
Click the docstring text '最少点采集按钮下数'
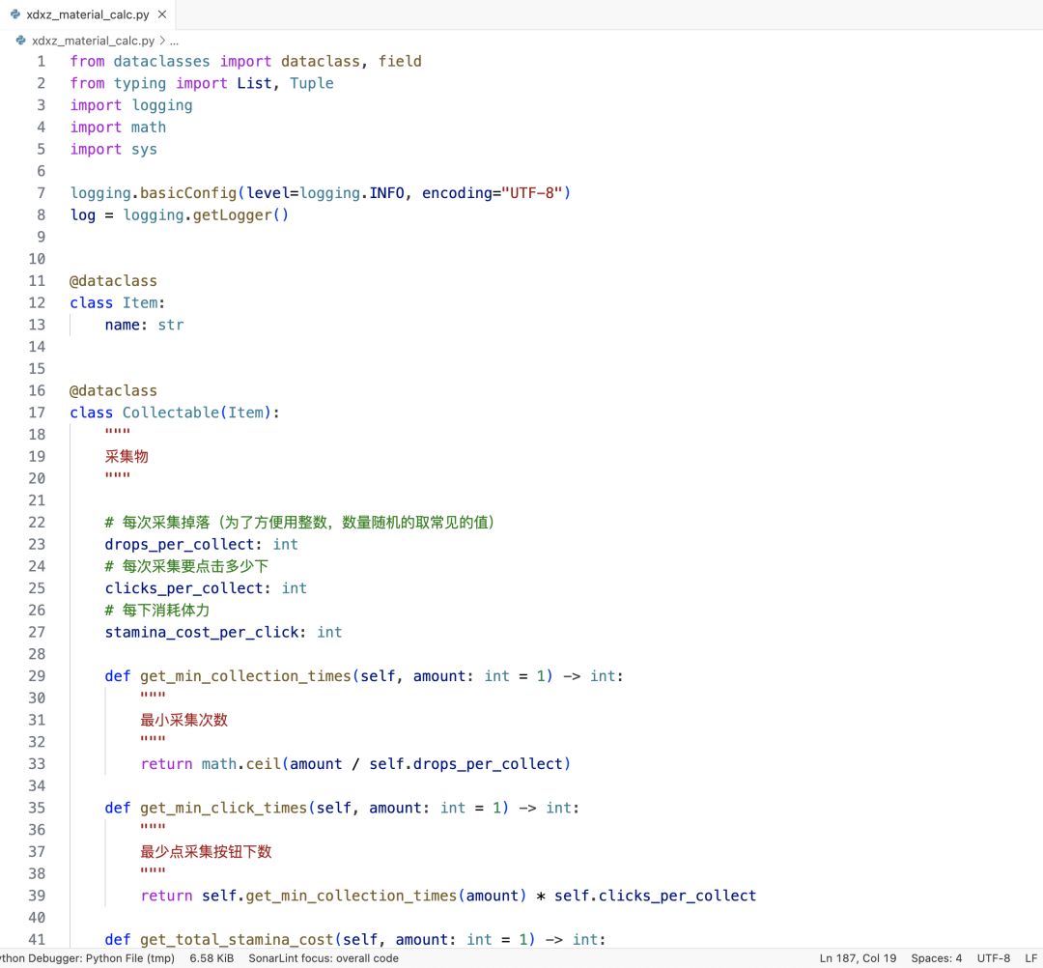206,851
